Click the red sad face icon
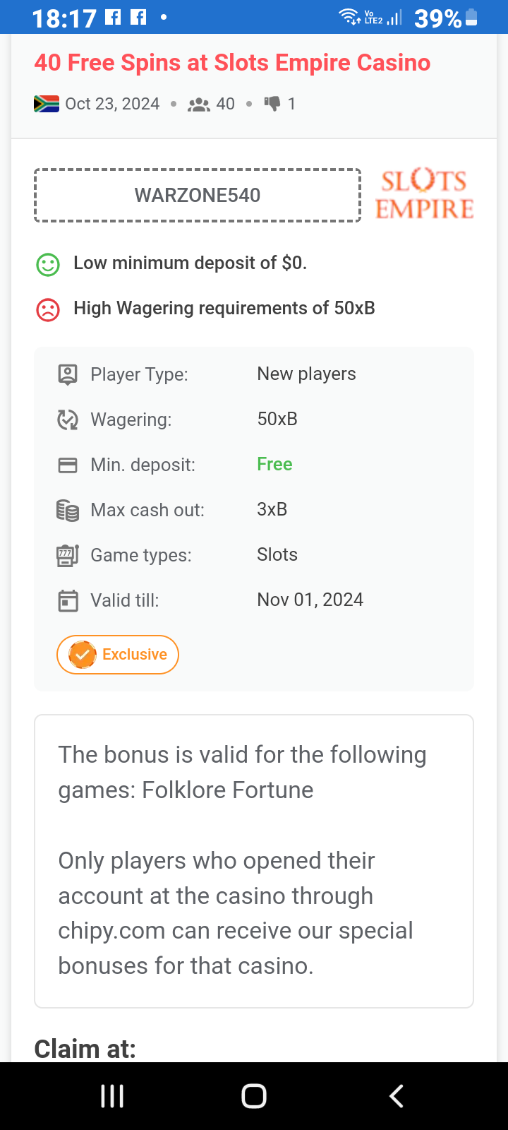 [x=48, y=309]
